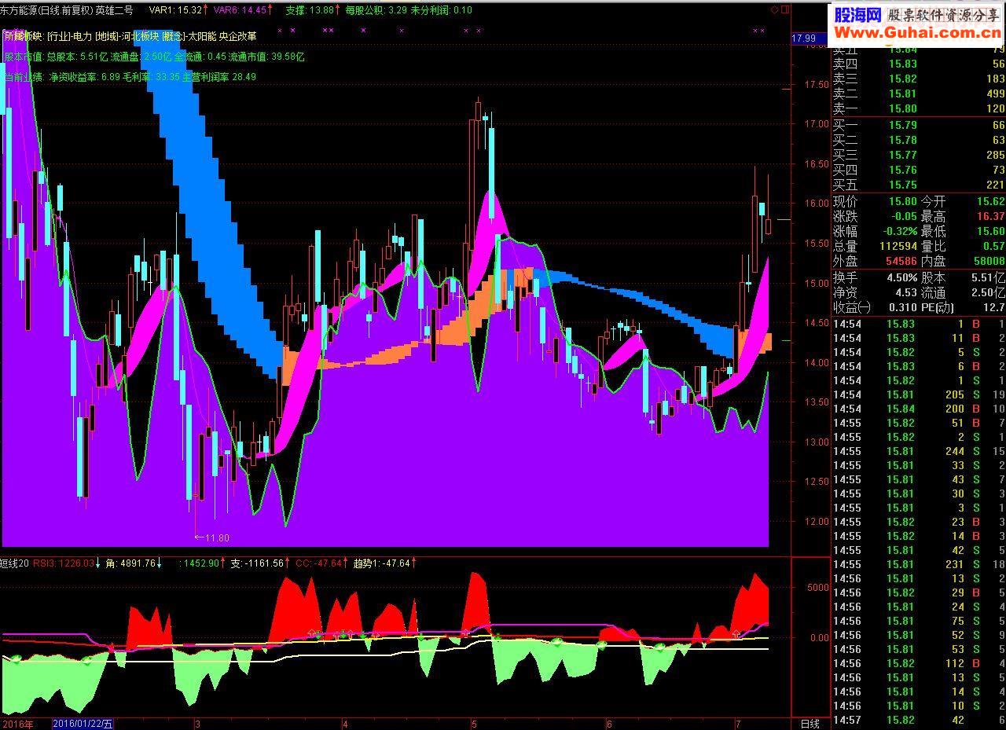
Task: Click the 日线 period label at bottom right
Action: [810, 724]
